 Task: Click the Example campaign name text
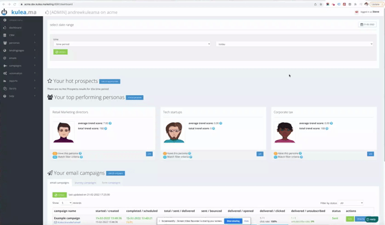click(x=67, y=218)
